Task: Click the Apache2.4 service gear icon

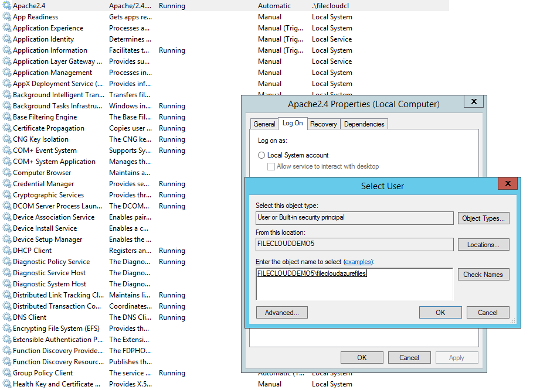Action: [x=6, y=6]
